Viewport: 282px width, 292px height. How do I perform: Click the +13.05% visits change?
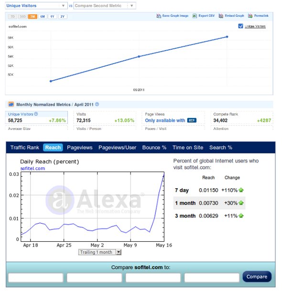tap(124, 120)
